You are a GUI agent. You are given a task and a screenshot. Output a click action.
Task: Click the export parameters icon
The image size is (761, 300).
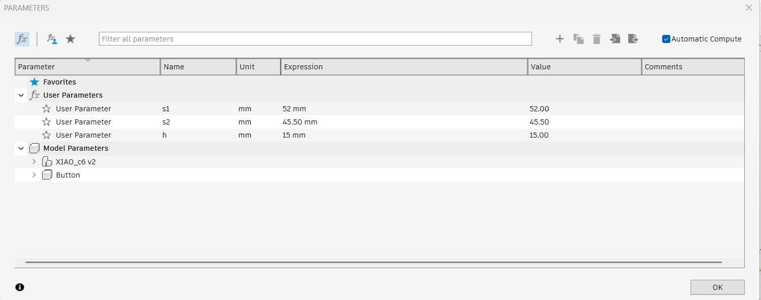click(633, 39)
